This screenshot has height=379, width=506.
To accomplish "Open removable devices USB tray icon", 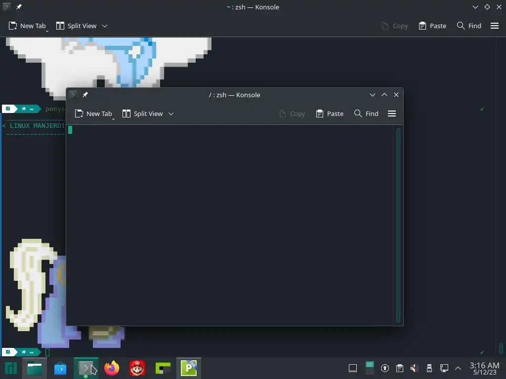I will pos(429,368).
